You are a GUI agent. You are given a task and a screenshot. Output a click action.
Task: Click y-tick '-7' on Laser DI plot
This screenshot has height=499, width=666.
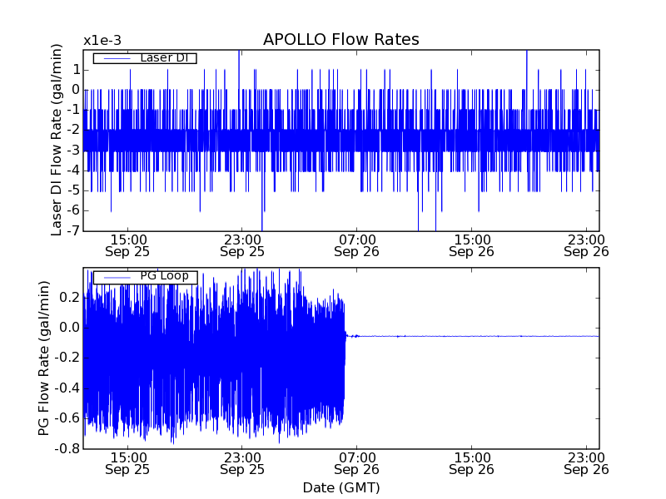coord(73,230)
